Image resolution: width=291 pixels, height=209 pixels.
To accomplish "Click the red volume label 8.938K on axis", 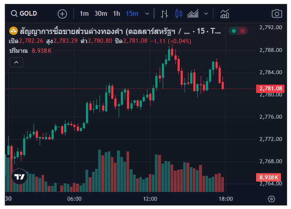I will [x=268, y=177].
